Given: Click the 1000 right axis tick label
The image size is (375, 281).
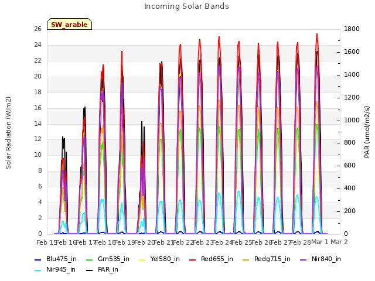Looking at the screenshot, I should coord(352,120).
